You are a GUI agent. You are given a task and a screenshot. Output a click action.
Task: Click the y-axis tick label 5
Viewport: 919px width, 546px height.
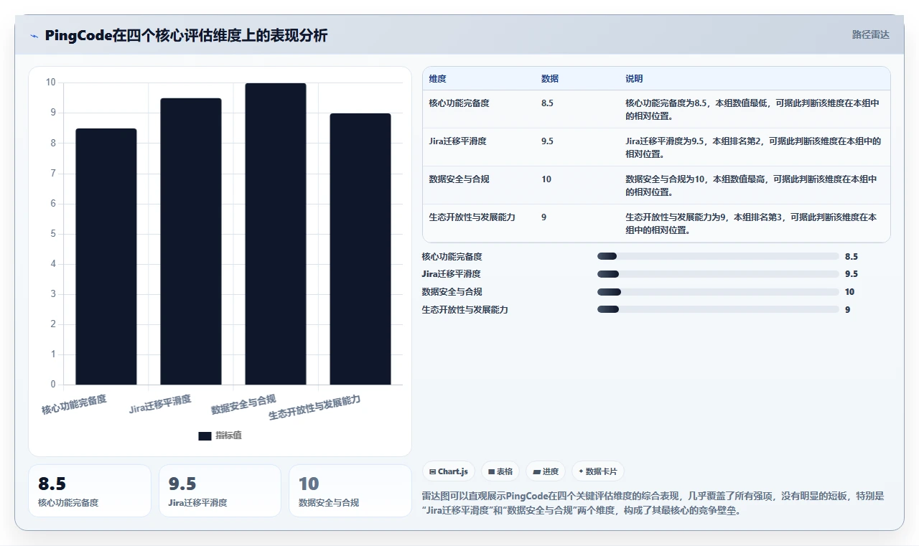[52, 233]
